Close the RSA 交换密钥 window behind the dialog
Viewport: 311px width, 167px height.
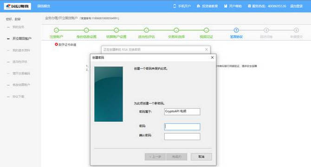point(206,49)
